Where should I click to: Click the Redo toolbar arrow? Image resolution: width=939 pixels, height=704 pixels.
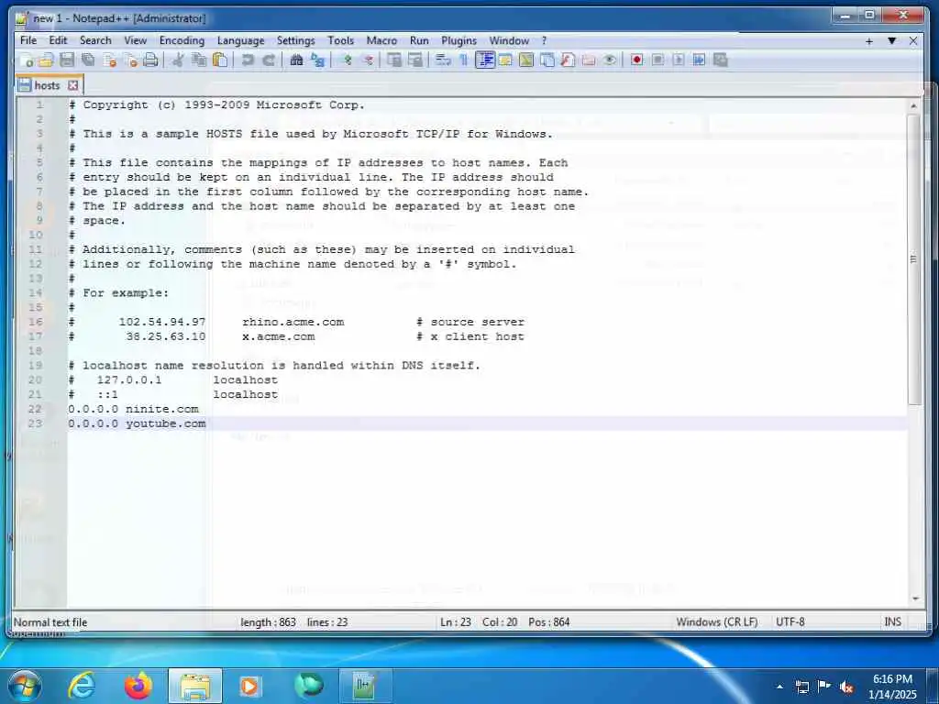(x=269, y=60)
